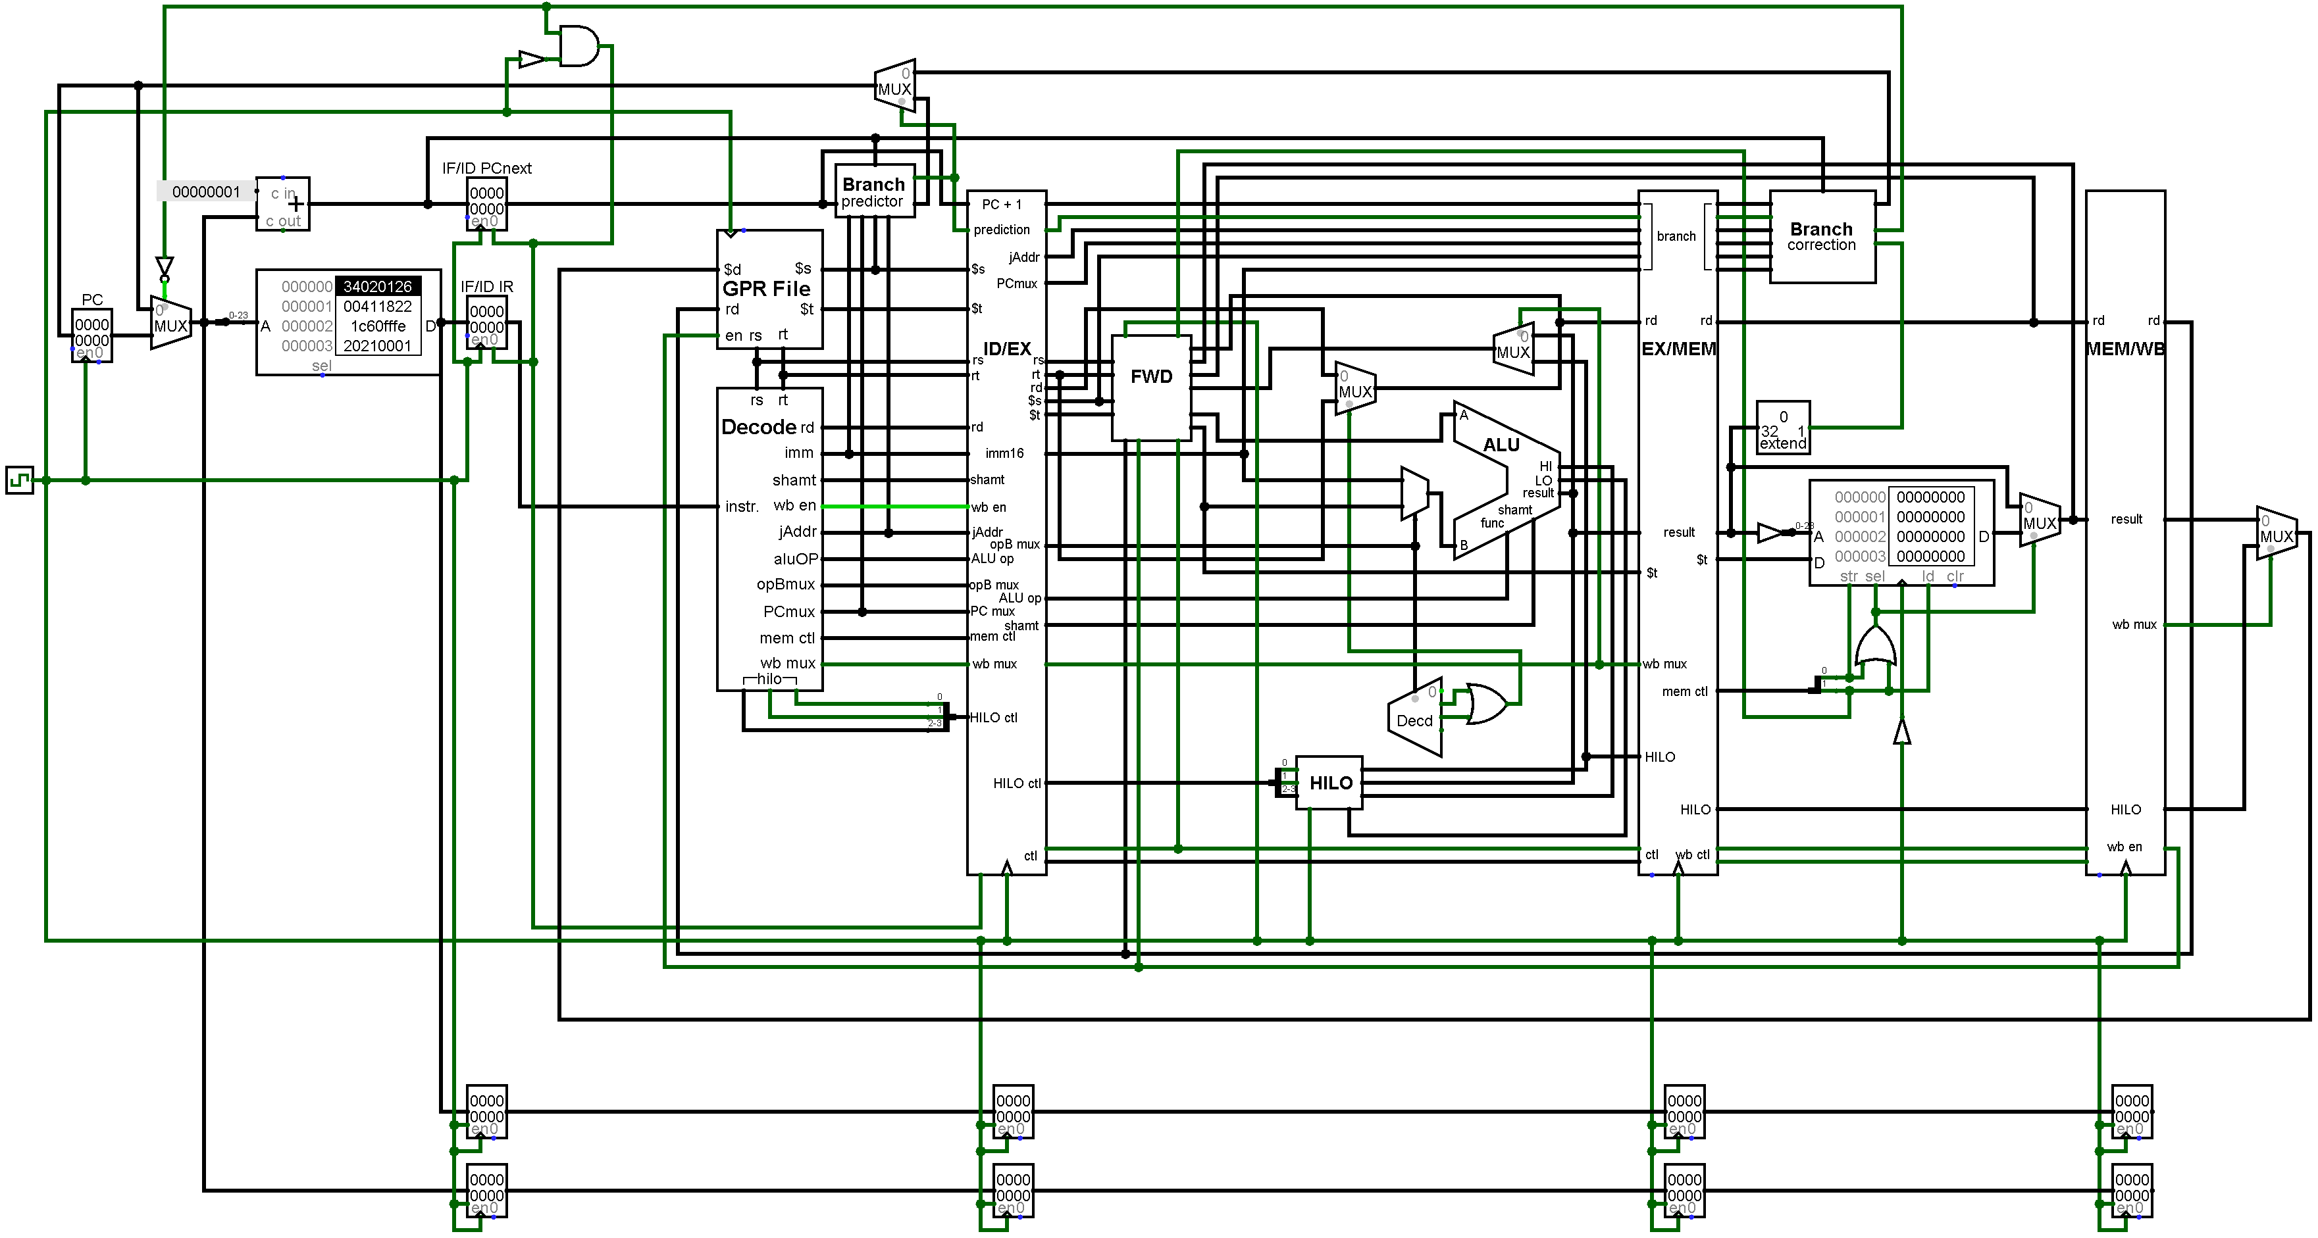
Task: Click the IF/ID PCnext register
Action: coord(487,204)
